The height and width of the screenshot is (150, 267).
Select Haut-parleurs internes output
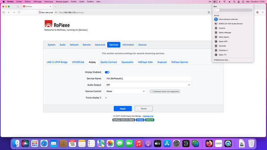pos(233,19)
